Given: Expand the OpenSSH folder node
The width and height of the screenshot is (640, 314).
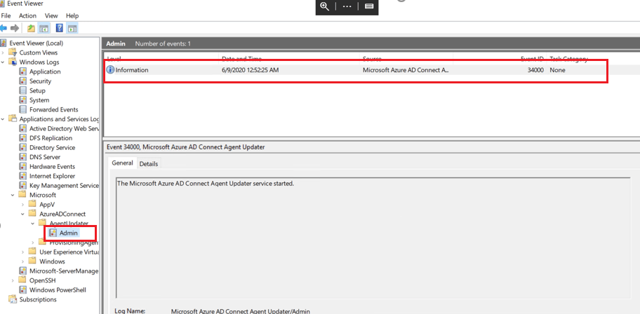Looking at the screenshot, I should click(x=13, y=280).
